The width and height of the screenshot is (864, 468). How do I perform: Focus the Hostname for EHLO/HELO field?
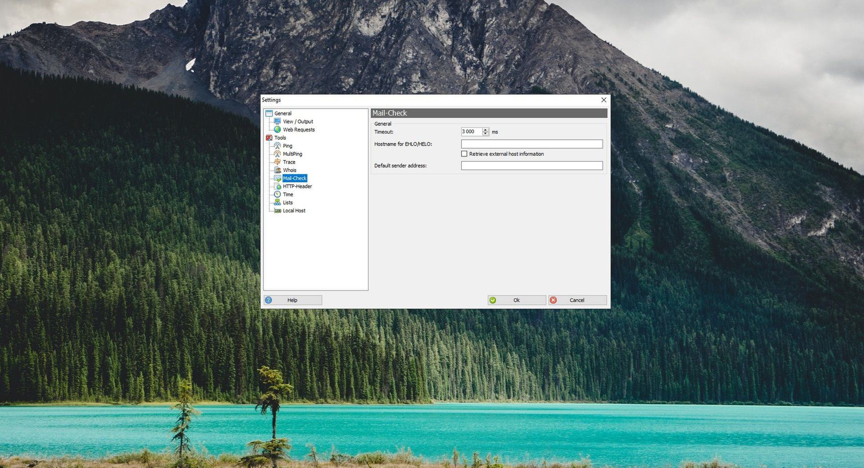[532, 144]
